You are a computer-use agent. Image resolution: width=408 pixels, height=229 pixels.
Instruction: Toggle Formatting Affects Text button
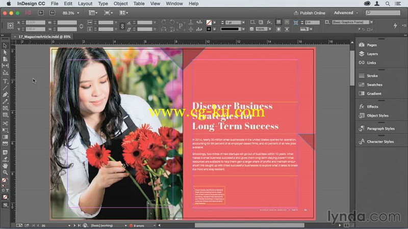(x=7, y=190)
